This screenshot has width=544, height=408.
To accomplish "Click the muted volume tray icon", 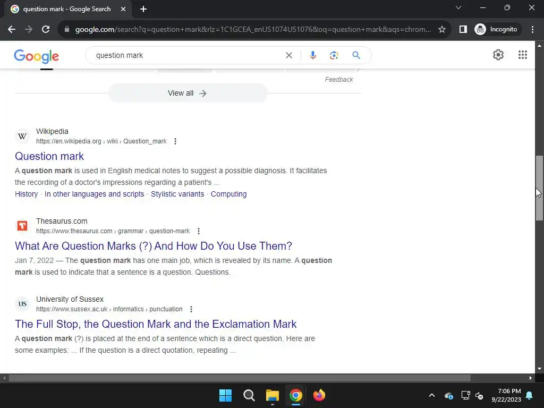I will [x=479, y=395].
